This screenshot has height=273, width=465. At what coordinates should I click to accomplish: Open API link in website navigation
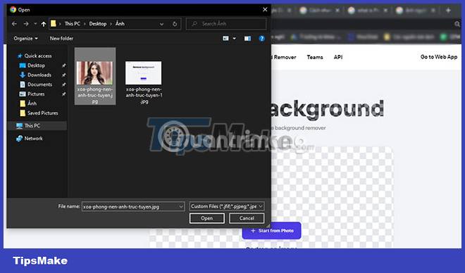pyautogui.click(x=338, y=57)
